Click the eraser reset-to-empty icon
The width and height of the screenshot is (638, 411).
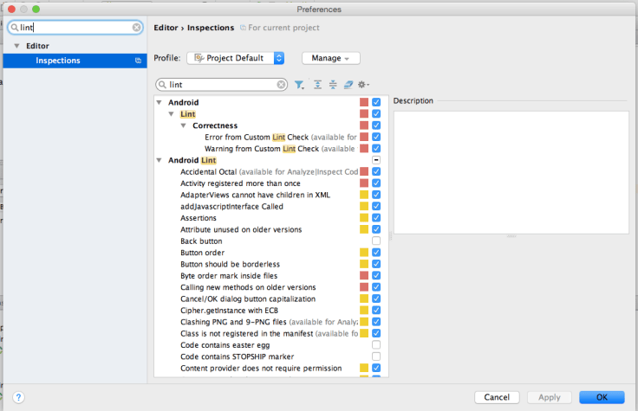click(x=348, y=85)
